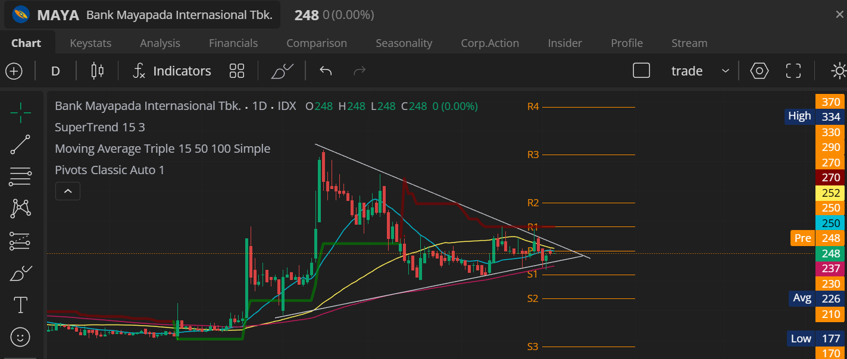Click the pink 237 moving average price tag
The height and width of the screenshot is (359, 847).
point(830,269)
